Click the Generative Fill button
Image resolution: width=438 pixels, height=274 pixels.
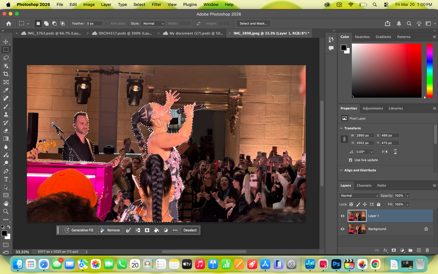79,230
